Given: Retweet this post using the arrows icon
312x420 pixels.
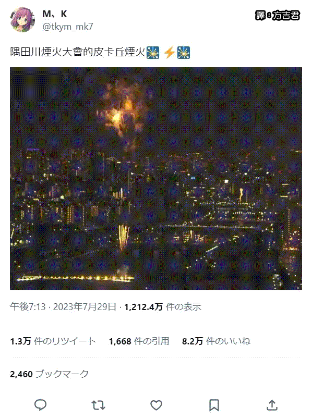Looking at the screenshot, I should 98,405.
